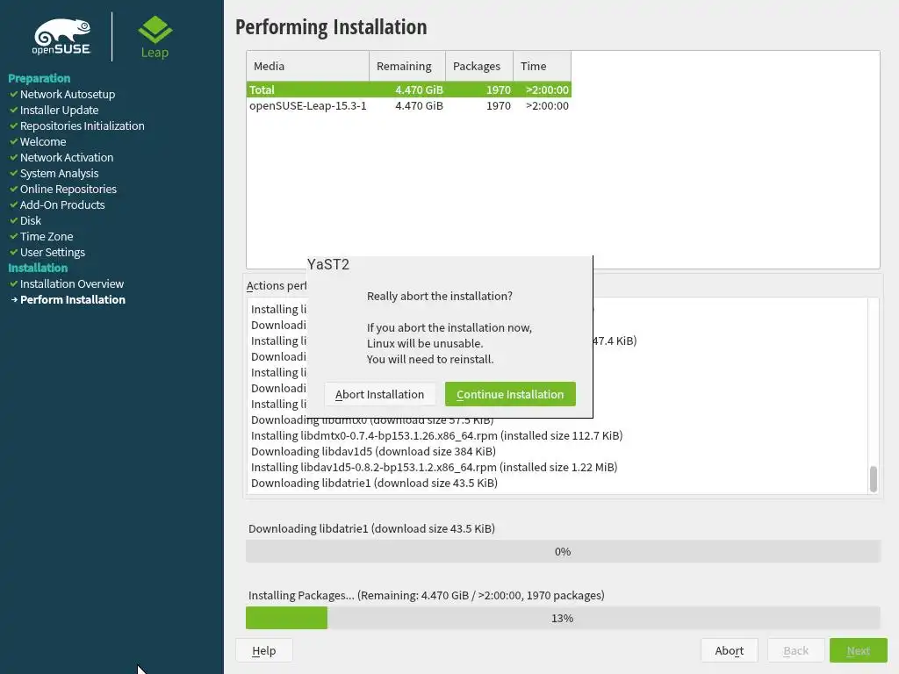Select the Total row in media table
Image resolution: width=899 pixels, height=674 pixels.
click(x=409, y=90)
